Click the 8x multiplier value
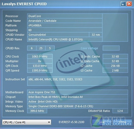This screenshot has height=129, width=134. [40, 61]
